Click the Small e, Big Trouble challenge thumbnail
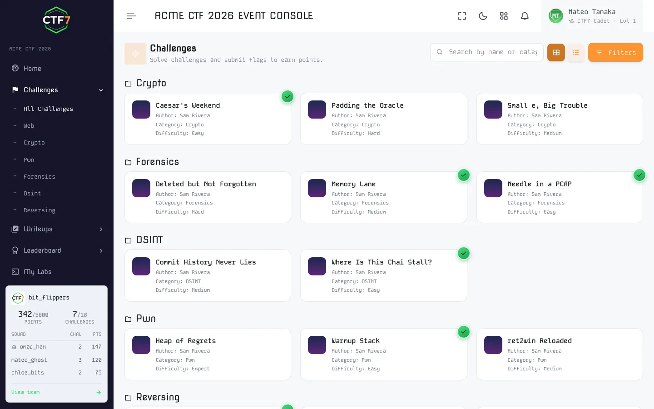The height and width of the screenshot is (409, 654). click(493, 110)
